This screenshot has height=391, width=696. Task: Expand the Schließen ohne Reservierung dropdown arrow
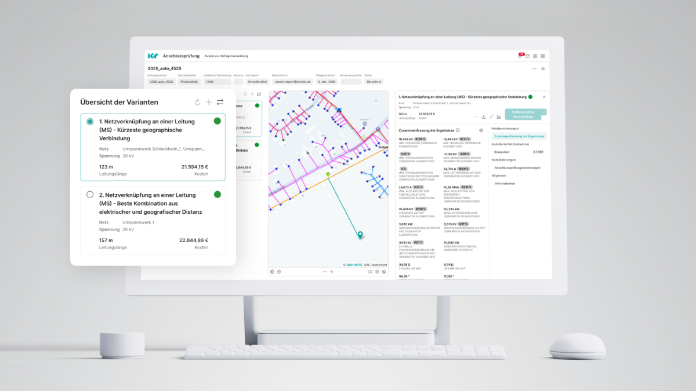coord(544,112)
